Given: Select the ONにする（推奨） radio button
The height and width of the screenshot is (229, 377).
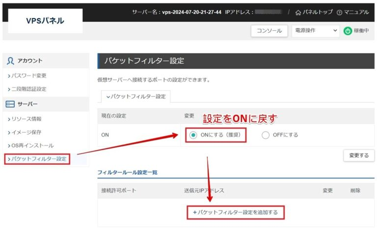Looking at the screenshot, I should (193, 135).
